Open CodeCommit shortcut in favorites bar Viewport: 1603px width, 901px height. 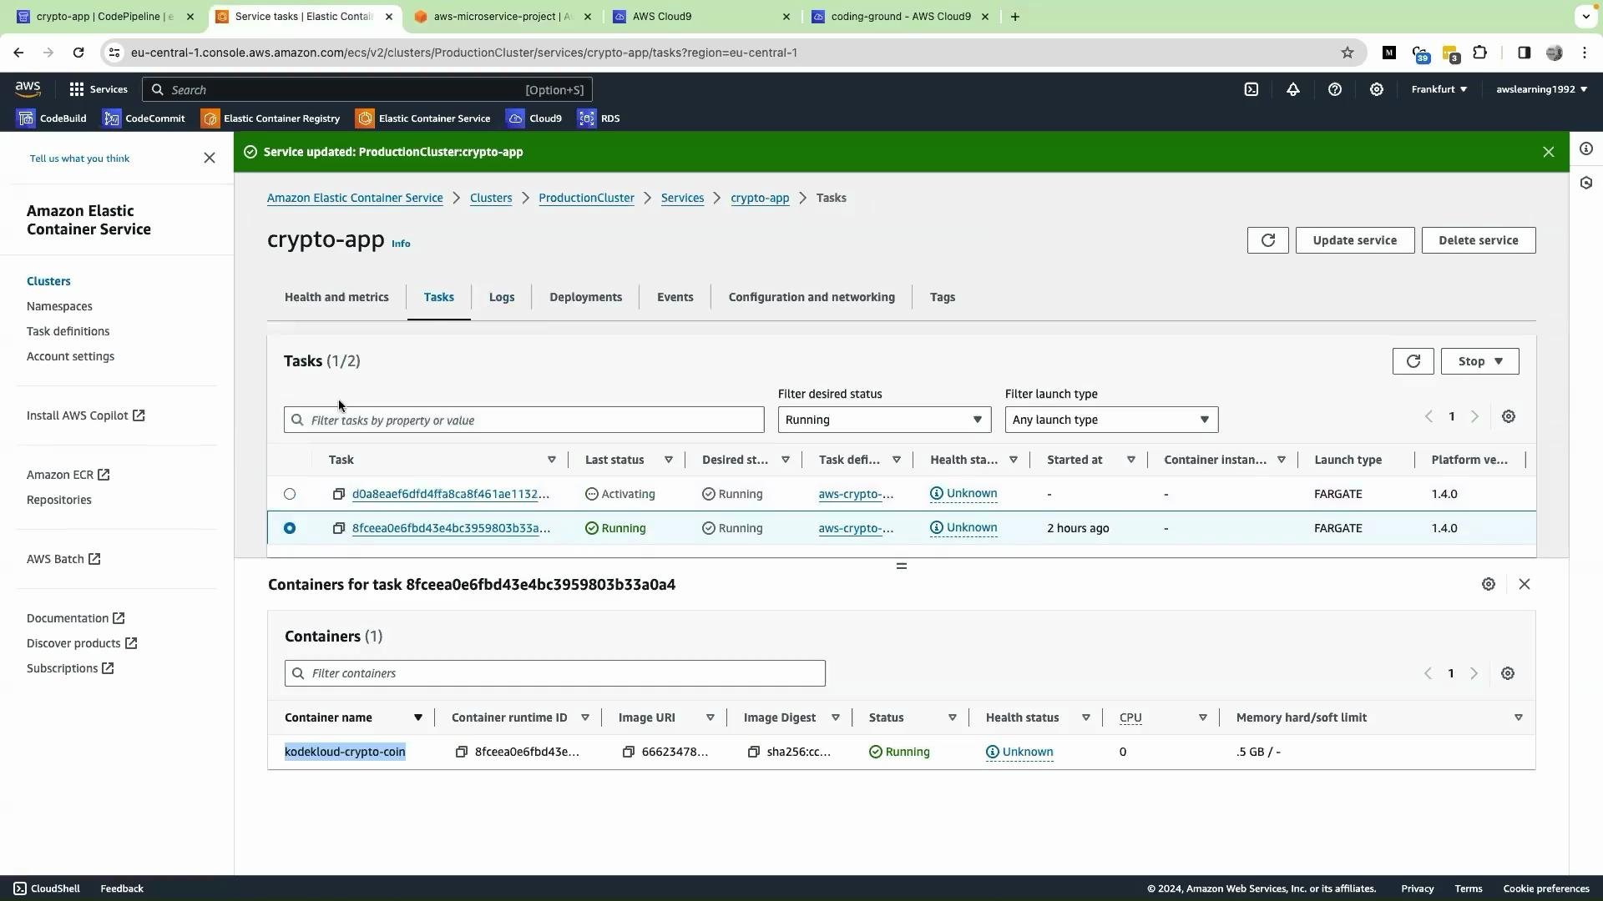click(x=144, y=118)
